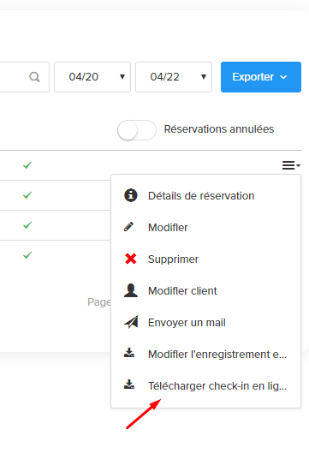The image size is (309, 465).
Task: Click the person icon for Modifier client
Action: [130, 290]
